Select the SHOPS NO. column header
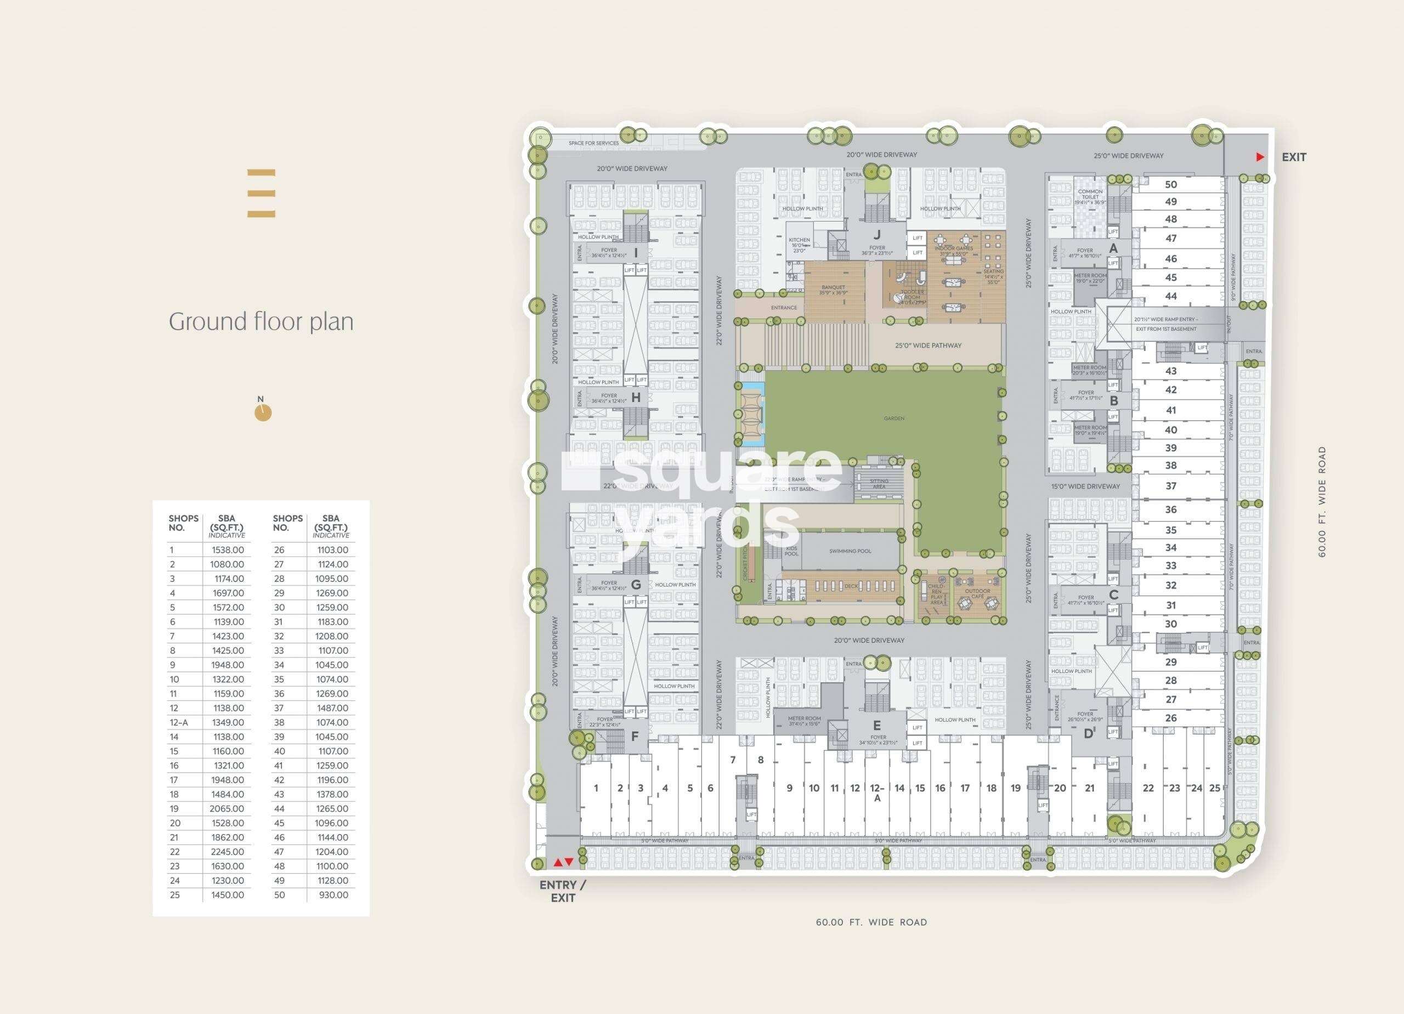Viewport: 1404px width, 1014px height. click(x=183, y=523)
